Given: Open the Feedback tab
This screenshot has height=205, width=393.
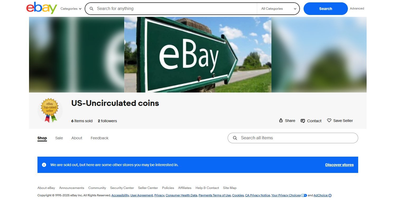Looking at the screenshot, I should pos(100,138).
